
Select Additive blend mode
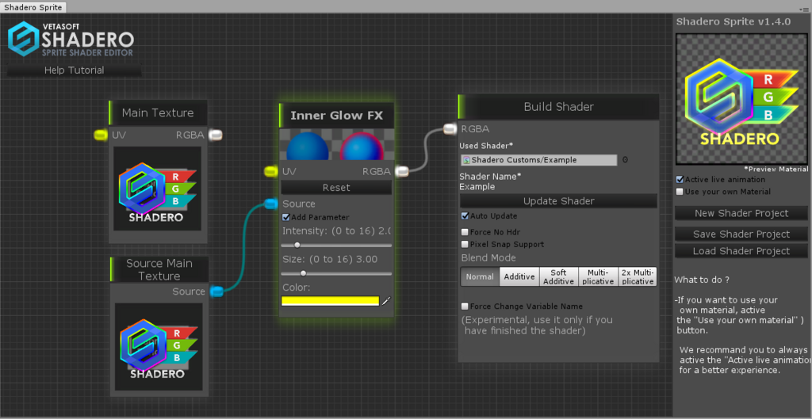pos(519,276)
